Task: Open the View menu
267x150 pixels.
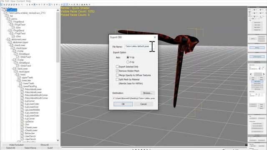Action: (13, 1)
